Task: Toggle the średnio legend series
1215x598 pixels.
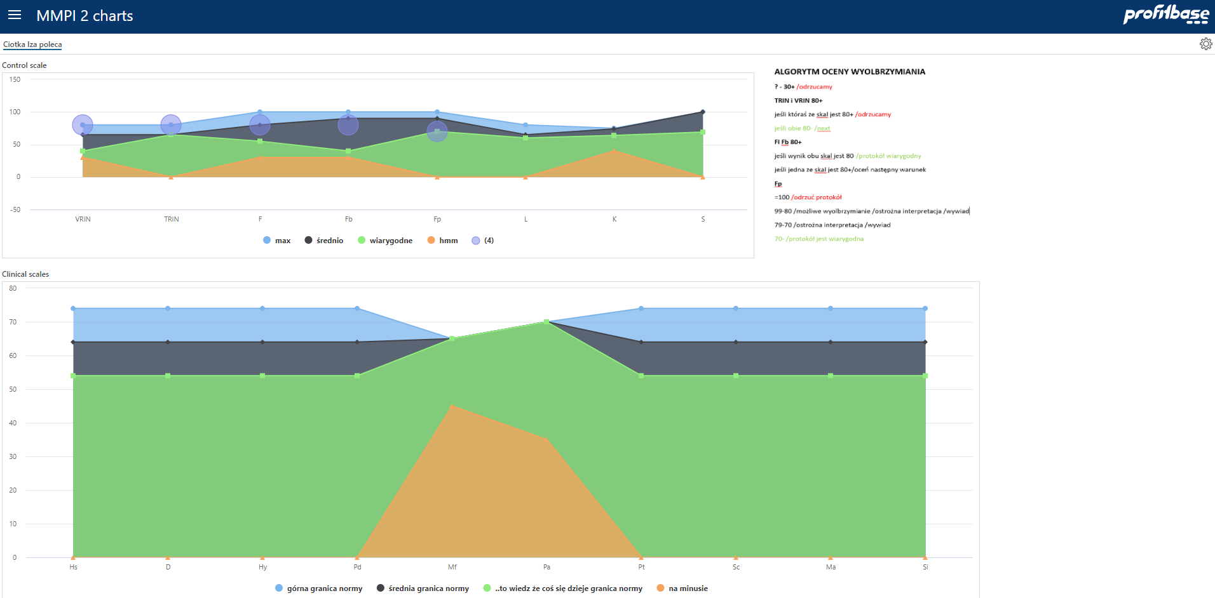Action: (x=323, y=241)
